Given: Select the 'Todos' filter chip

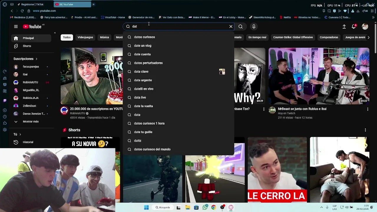Looking at the screenshot, I should point(67,37).
